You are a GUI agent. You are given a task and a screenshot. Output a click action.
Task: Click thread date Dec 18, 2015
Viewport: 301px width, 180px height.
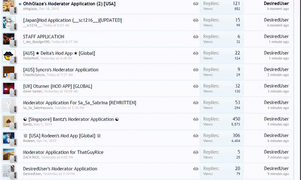[x=49, y=9]
